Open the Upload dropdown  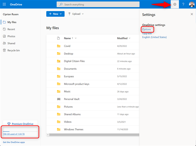(76, 14)
